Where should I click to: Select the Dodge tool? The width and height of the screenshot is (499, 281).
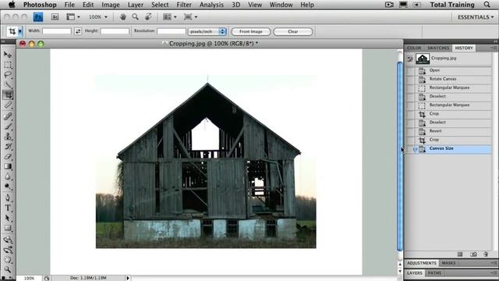click(8, 187)
